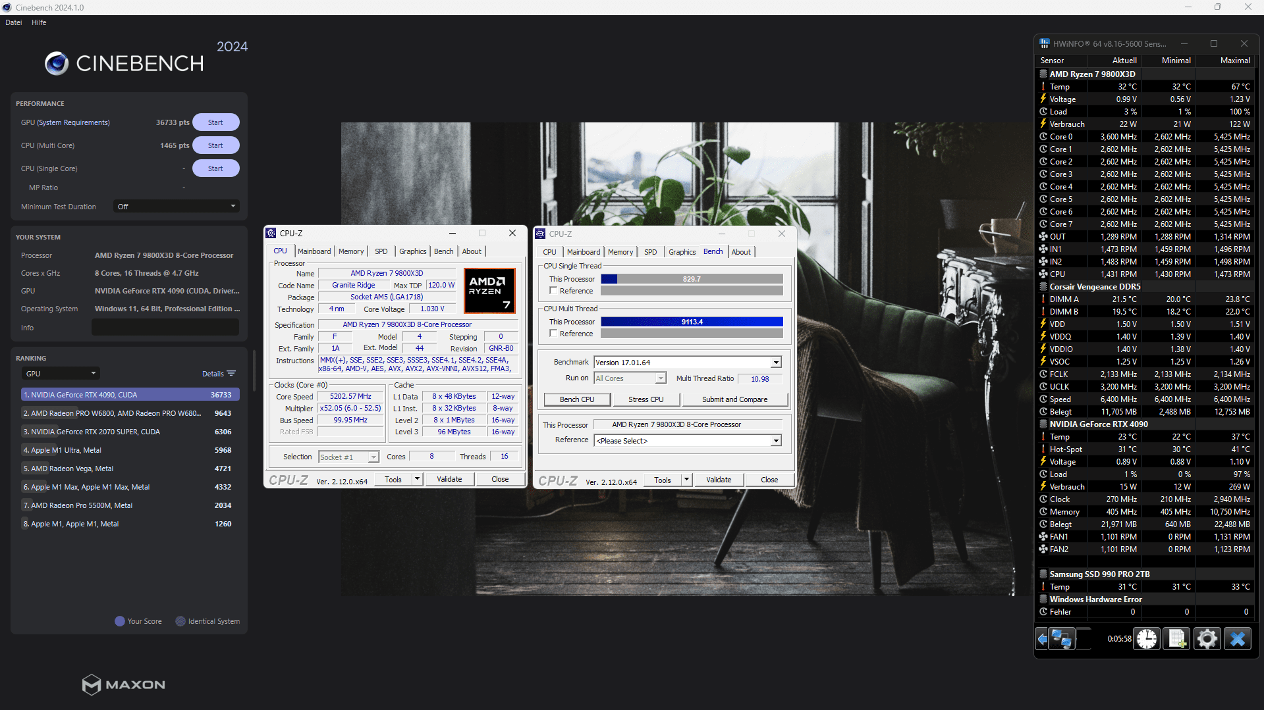Click the front CPU-Z window title icon

[271, 233]
